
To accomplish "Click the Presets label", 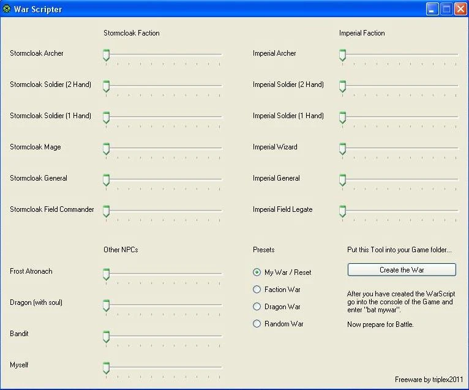I will (263, 250).
